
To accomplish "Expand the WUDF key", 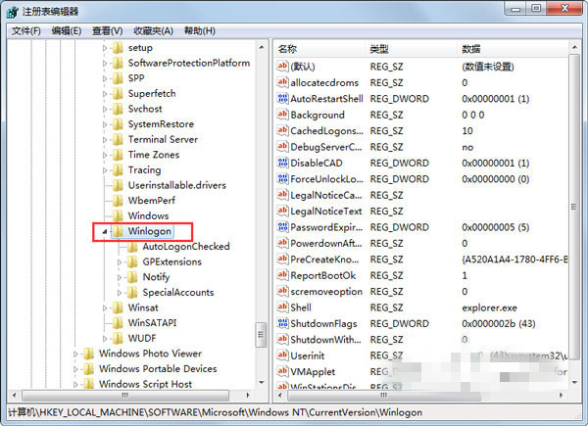I will 105,338.
